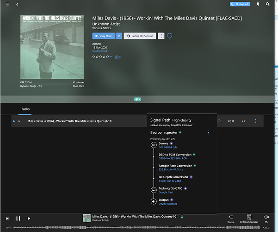Click DFF DSD64 2ch source link
The image size is (278, 232).
(x=167, y=148)
